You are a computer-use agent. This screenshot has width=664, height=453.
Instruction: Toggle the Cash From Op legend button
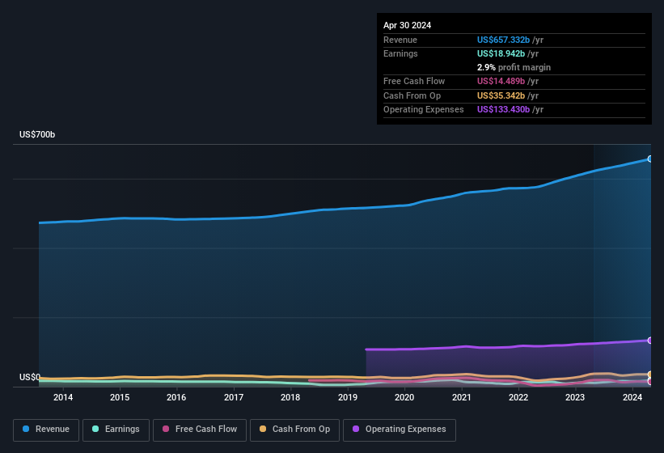[x=294, y=430]
